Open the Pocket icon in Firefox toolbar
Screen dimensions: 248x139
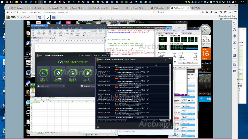[225, 12]
